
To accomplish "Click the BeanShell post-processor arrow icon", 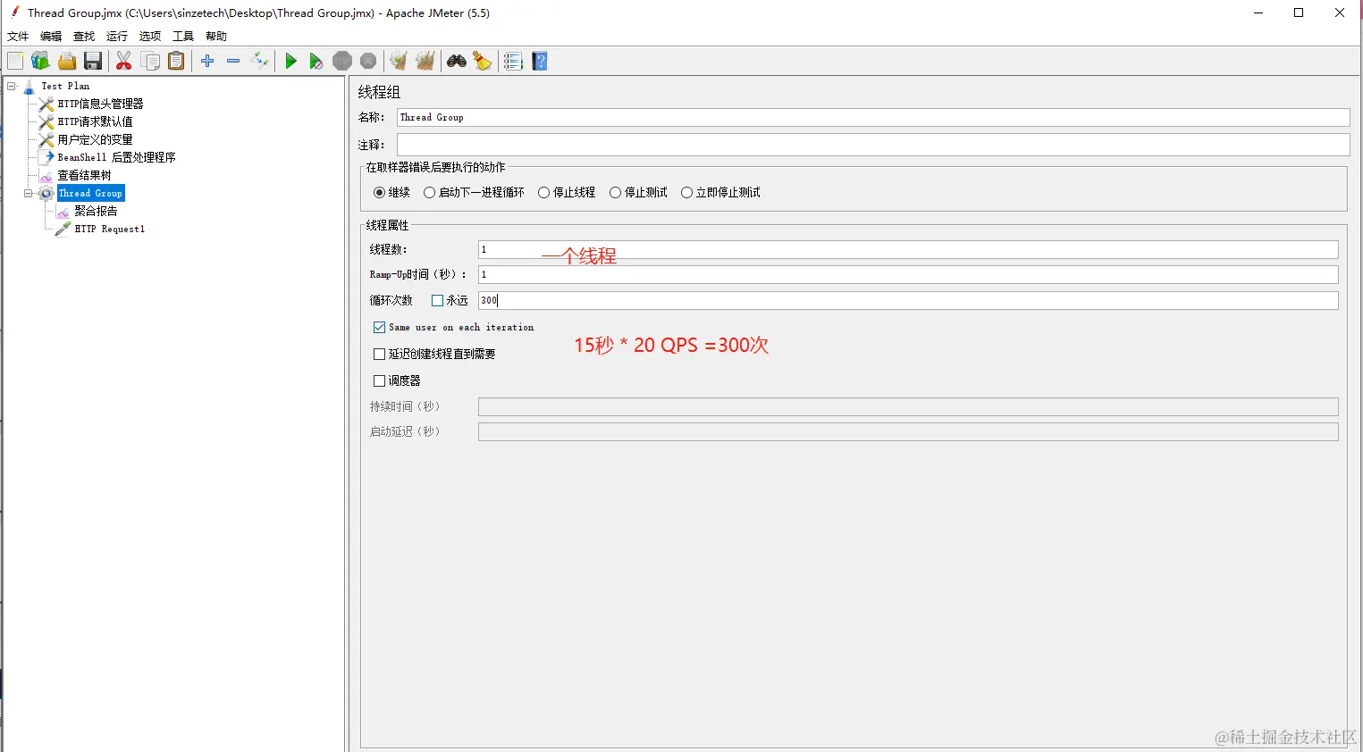I will click(x=46, y=157).
